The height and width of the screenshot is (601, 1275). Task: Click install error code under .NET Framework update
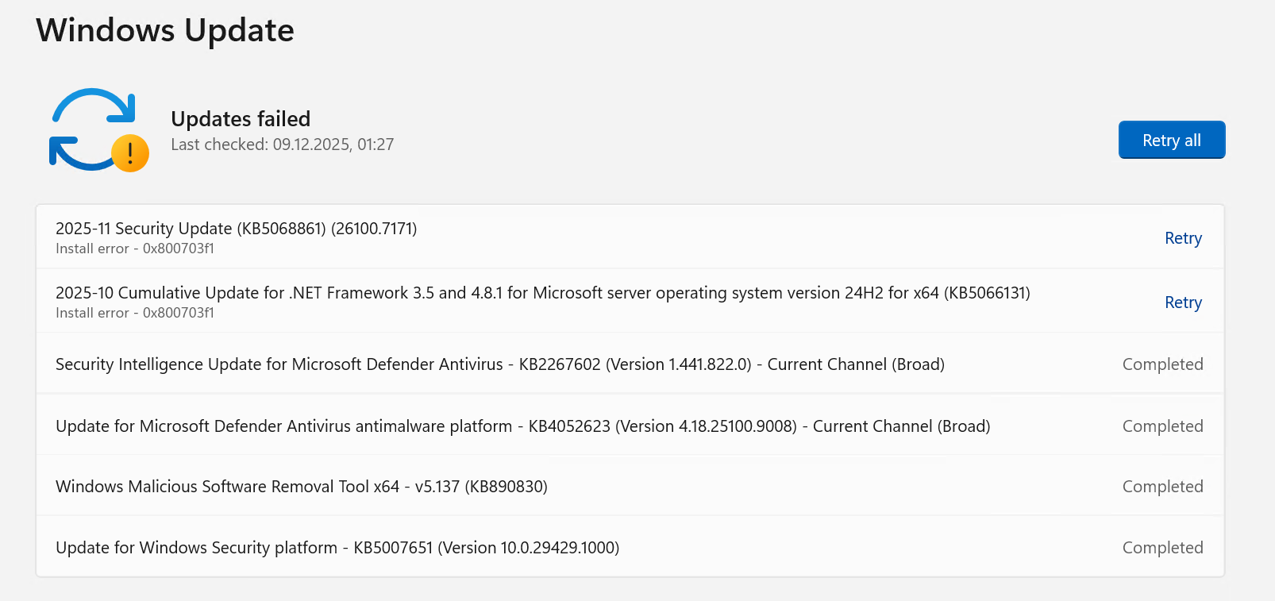[x=135, y=313]
